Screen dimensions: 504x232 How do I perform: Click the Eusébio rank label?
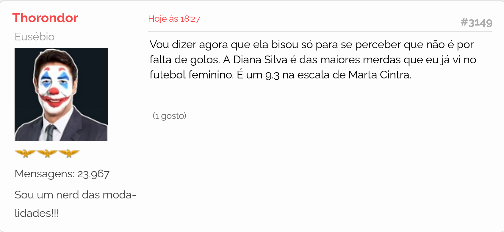pyautogui.click(x=35, y=37)
